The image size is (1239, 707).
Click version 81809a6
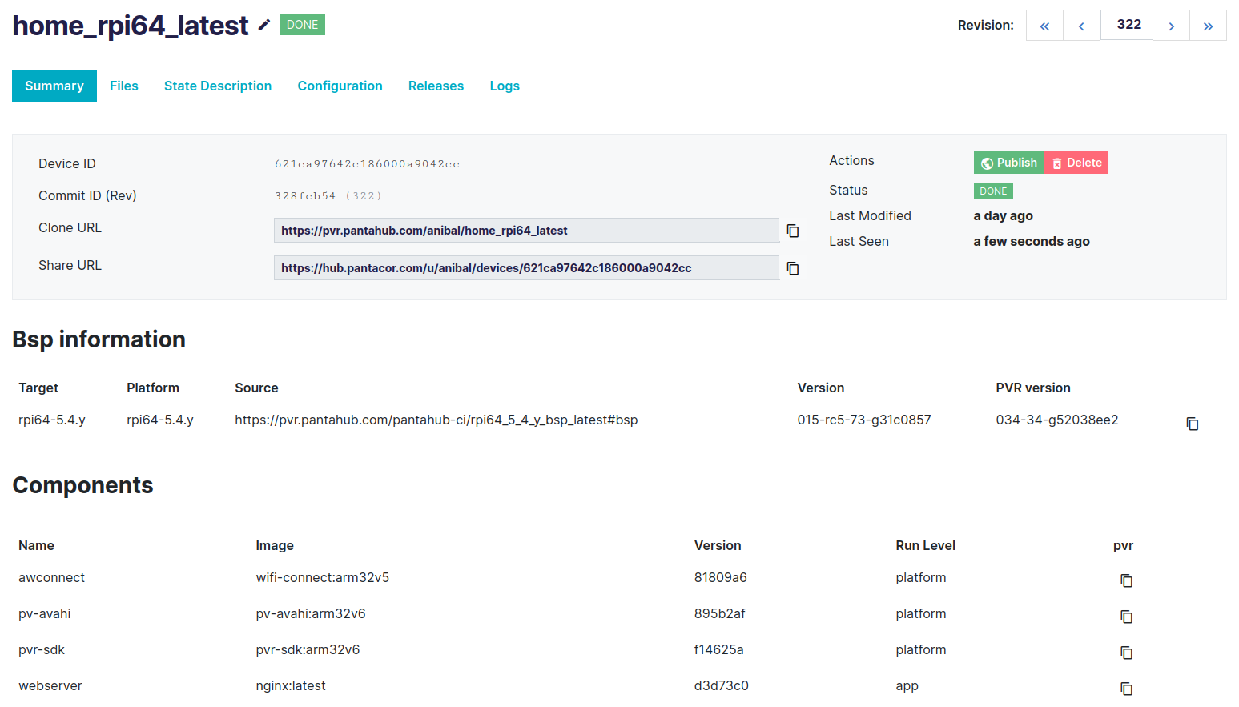pyautogui.click(x=721, y=577)
